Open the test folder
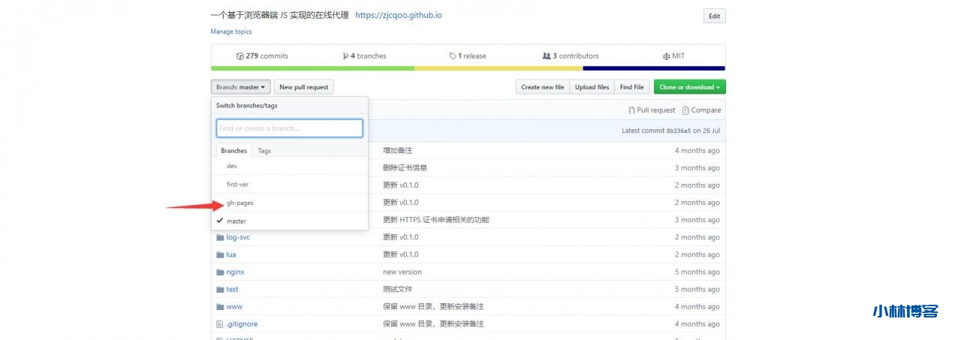Screen dimensions: 961x340 coord(233,289)
